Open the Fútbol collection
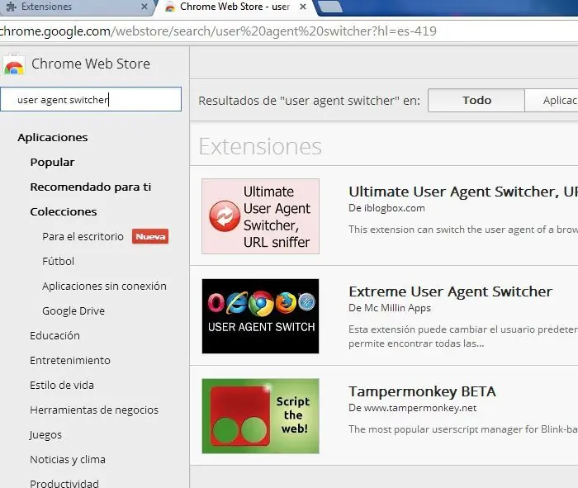 click(59, 261)
